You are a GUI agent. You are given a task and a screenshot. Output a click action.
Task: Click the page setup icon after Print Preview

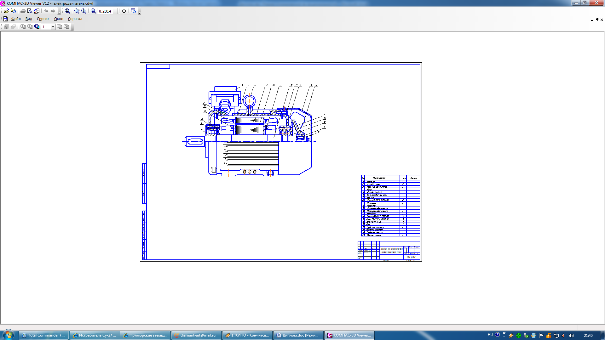[37, 11]
